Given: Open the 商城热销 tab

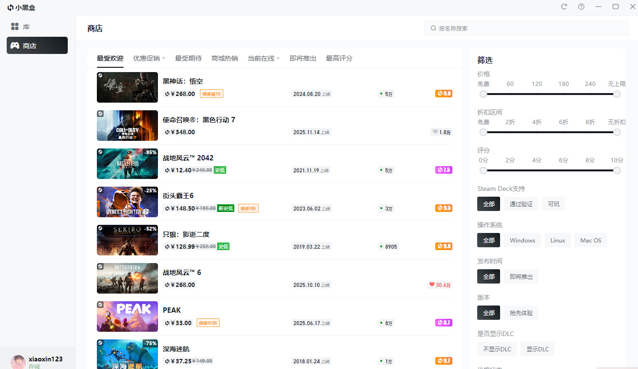Looking at the screenshot, I should [x=225, y=58].
